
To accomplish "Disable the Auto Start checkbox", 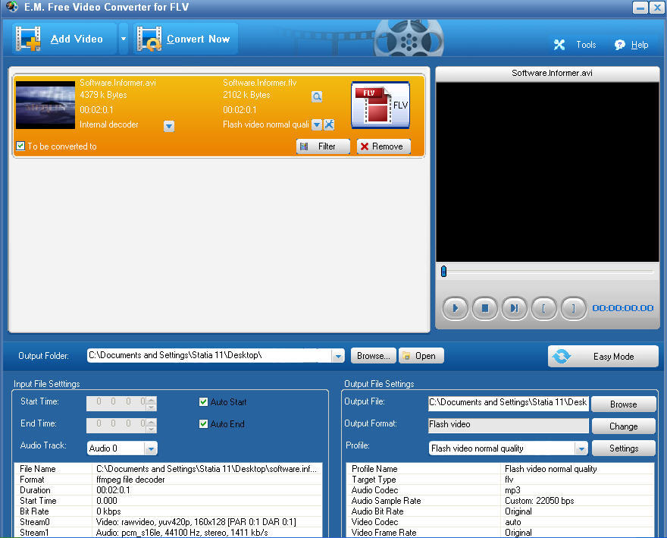I will [x=202, y=401].
